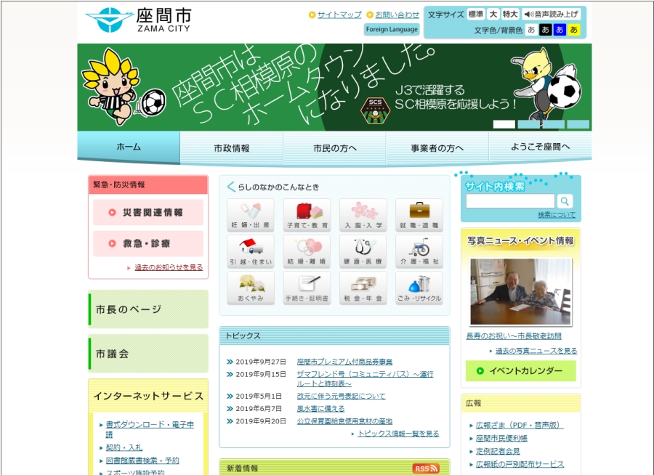Open the 子育て・教育 child-rearing icon

pyautogui.click(x=307, y=213)
